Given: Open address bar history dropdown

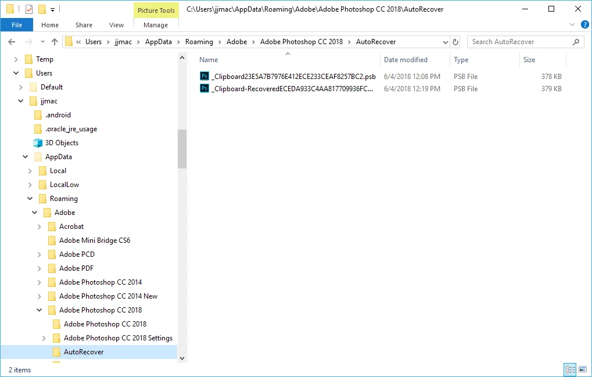Looking at the screenshot, I should (446, 42).
